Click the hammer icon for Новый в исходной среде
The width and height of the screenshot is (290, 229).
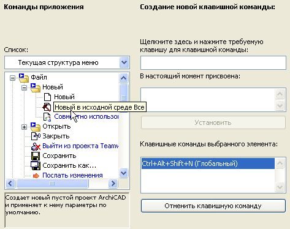coord(47,107)
